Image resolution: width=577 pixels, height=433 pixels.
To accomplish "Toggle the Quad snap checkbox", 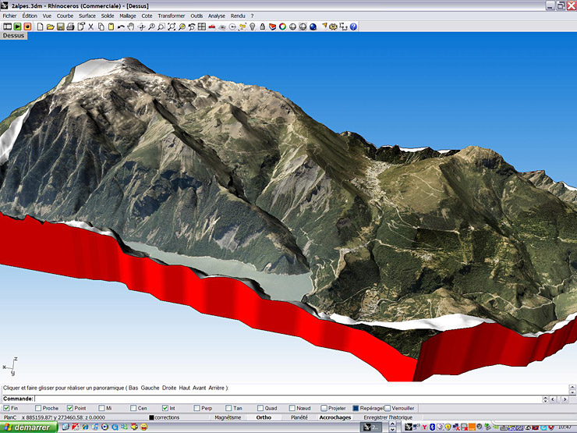I will click(x=260, y=408).
